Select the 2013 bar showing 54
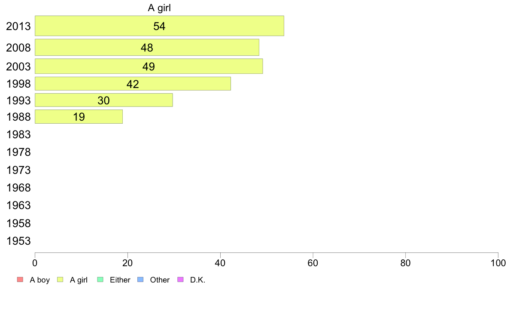The image size is (510, 316). click(159, 26)
